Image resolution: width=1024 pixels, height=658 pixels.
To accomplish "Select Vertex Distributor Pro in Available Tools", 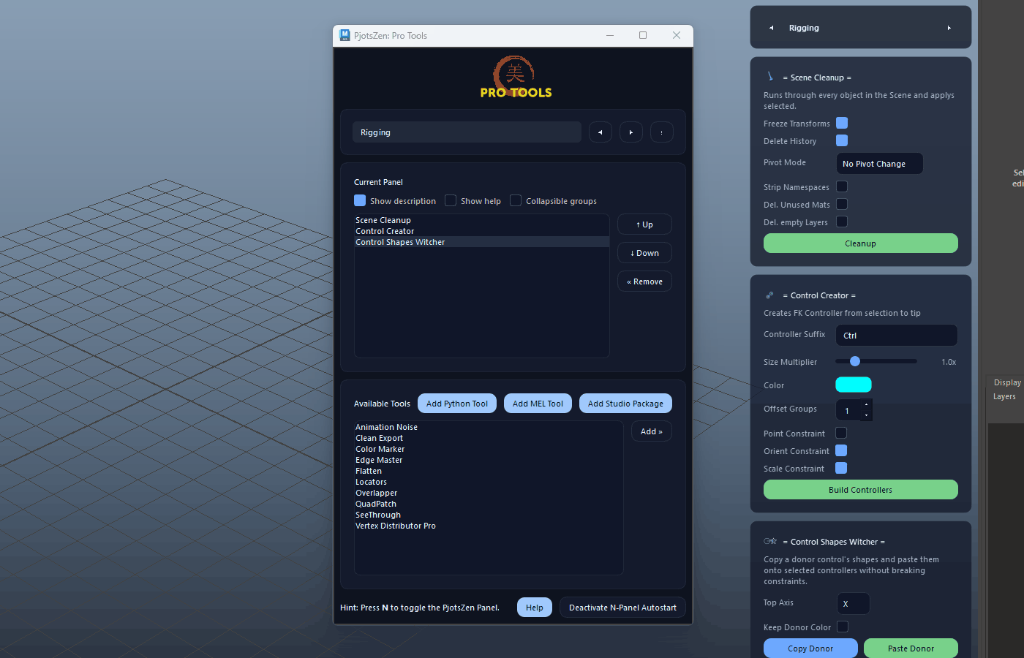I will click(489, 526).
